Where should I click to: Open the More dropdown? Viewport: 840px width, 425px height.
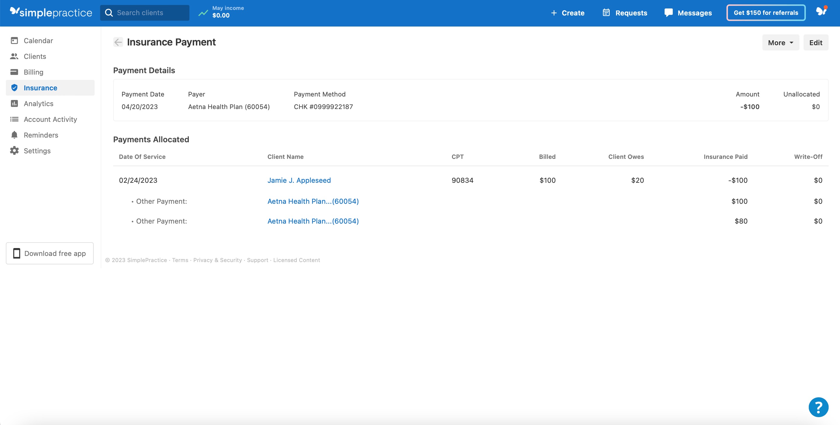tap(780, 42)
